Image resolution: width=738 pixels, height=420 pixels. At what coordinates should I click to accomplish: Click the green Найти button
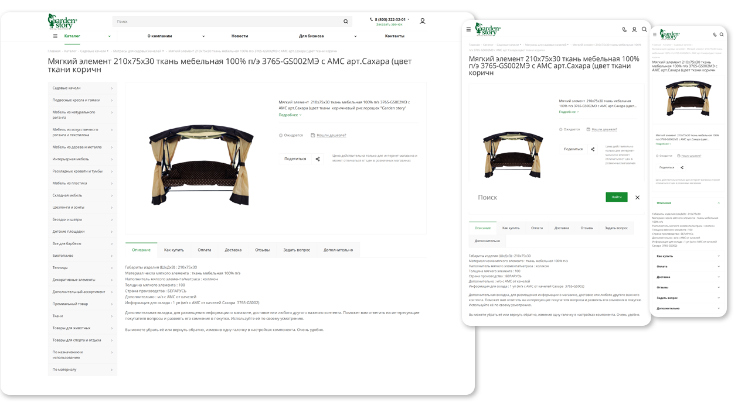coord(616,197)
